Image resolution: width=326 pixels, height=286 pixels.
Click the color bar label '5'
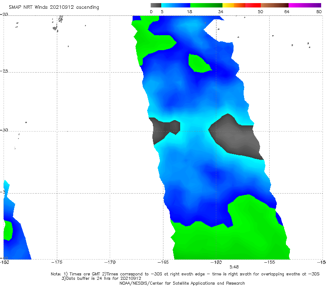162,11
